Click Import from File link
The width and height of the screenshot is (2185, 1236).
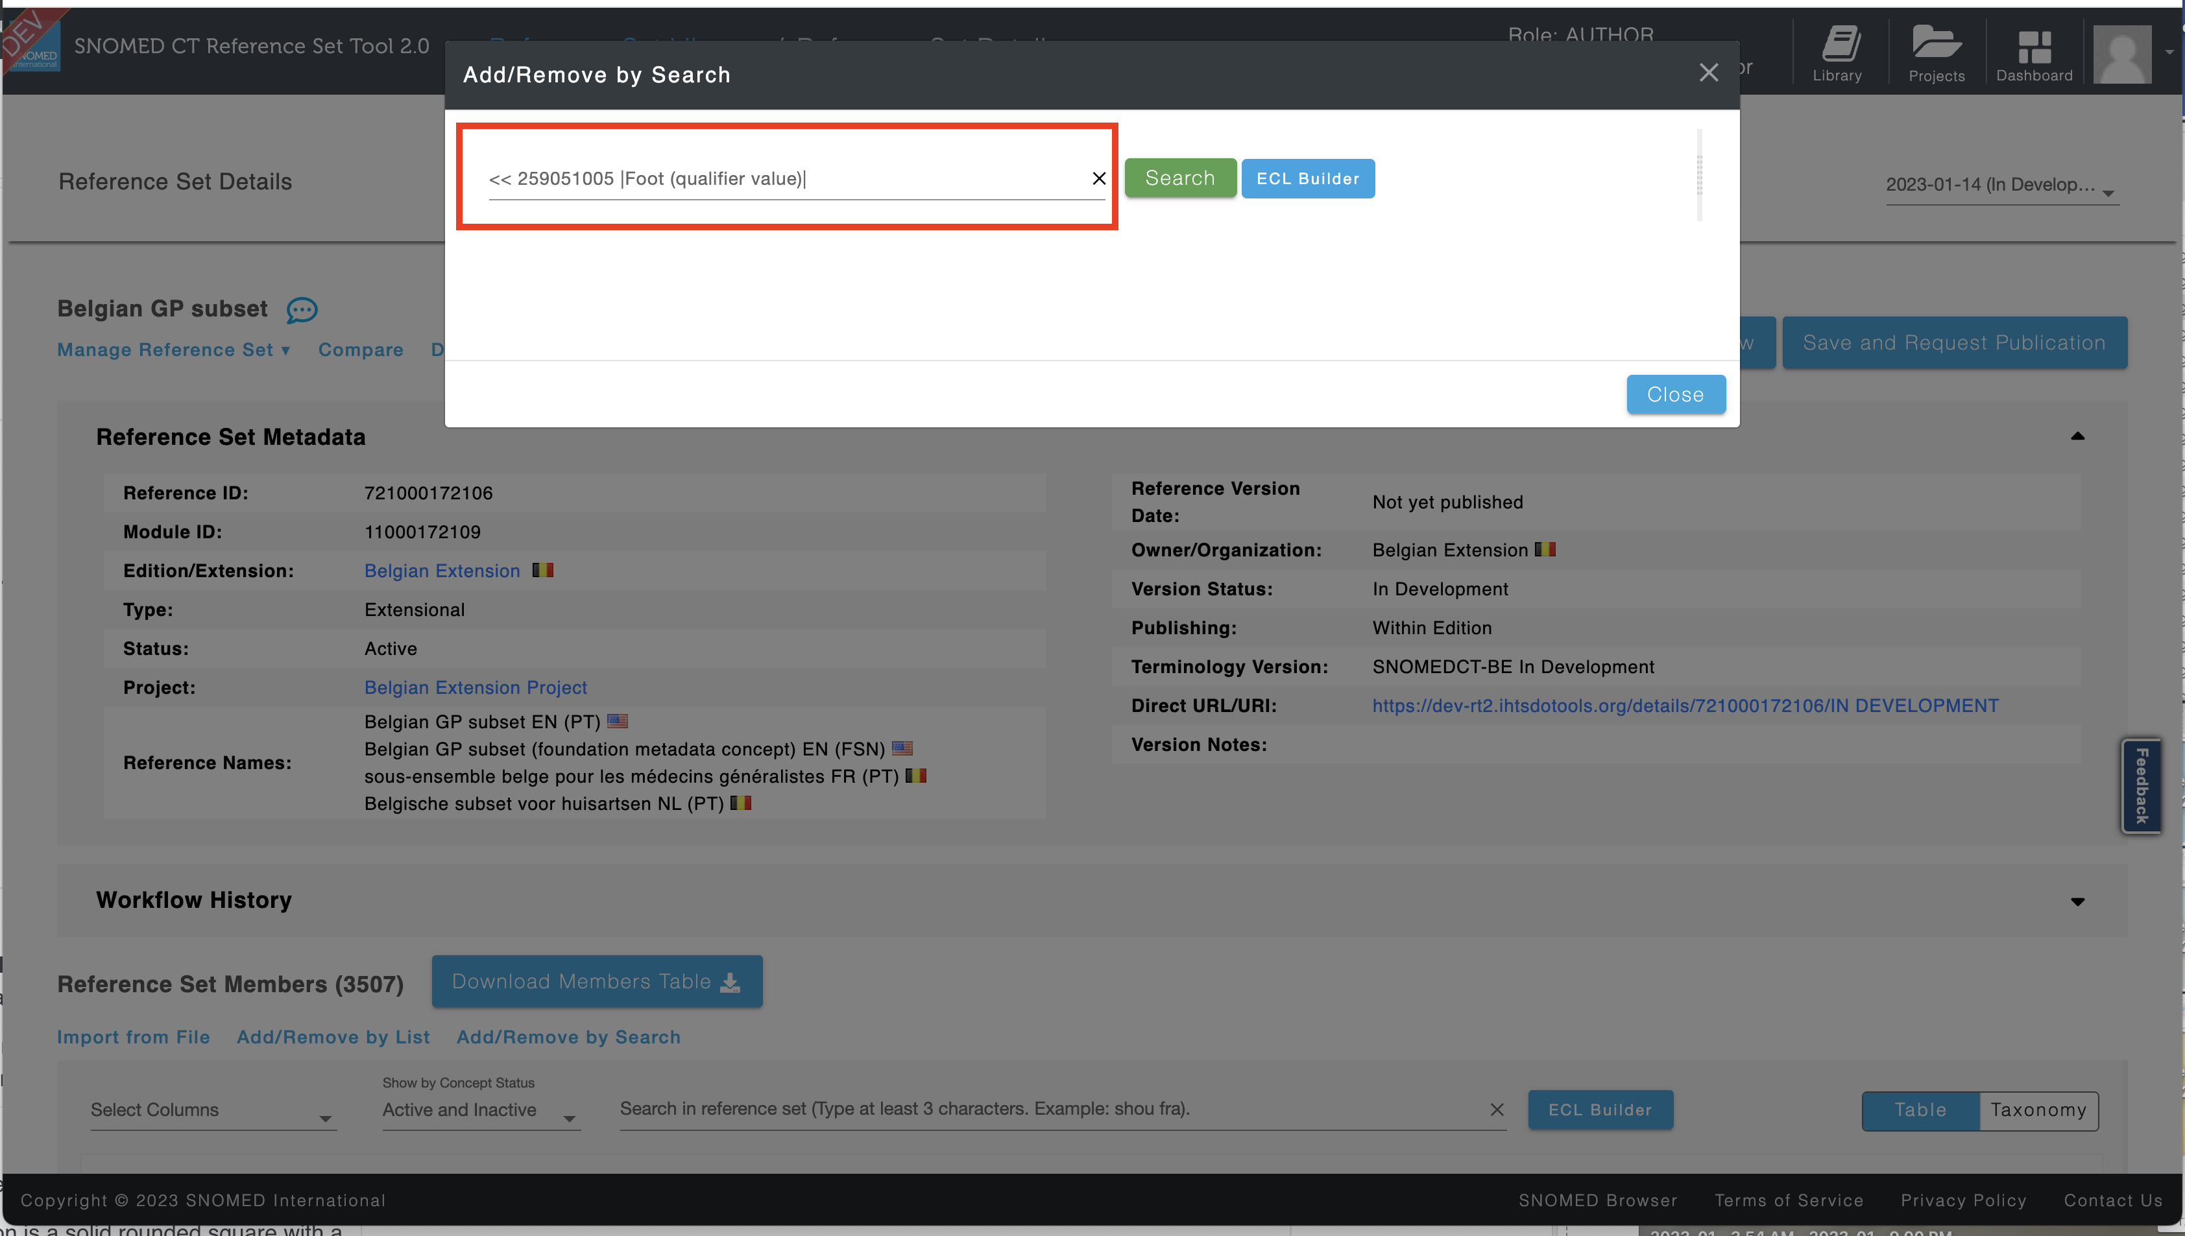[134, 1036]
